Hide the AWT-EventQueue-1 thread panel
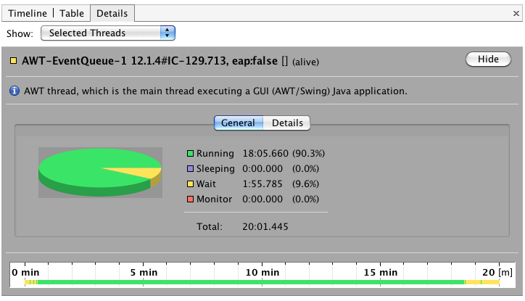Image resolution: width=525 pixels, height=301 pixels. [488, 59]
